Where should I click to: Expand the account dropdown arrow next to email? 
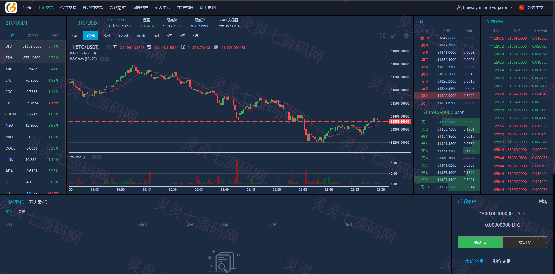[x=512, y=8]
